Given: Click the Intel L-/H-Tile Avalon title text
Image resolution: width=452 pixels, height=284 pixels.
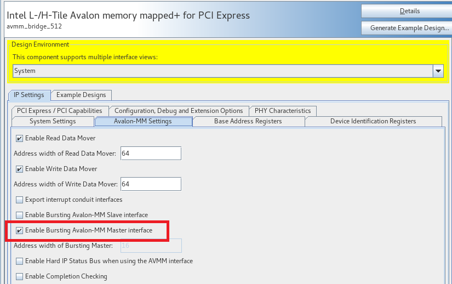Looking at the screenshot, I should coord(128,15).
